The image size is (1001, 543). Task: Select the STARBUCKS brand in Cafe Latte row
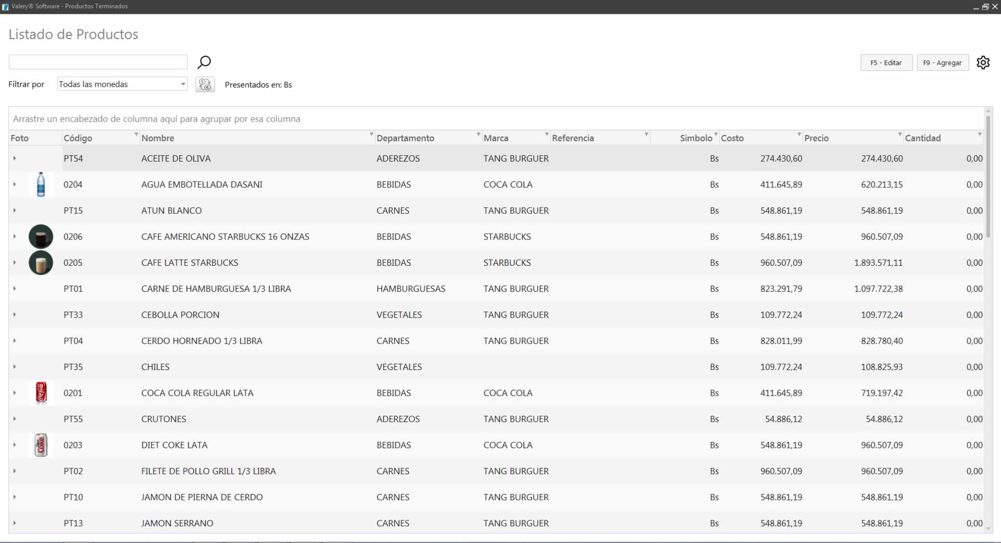pos(507,263)
